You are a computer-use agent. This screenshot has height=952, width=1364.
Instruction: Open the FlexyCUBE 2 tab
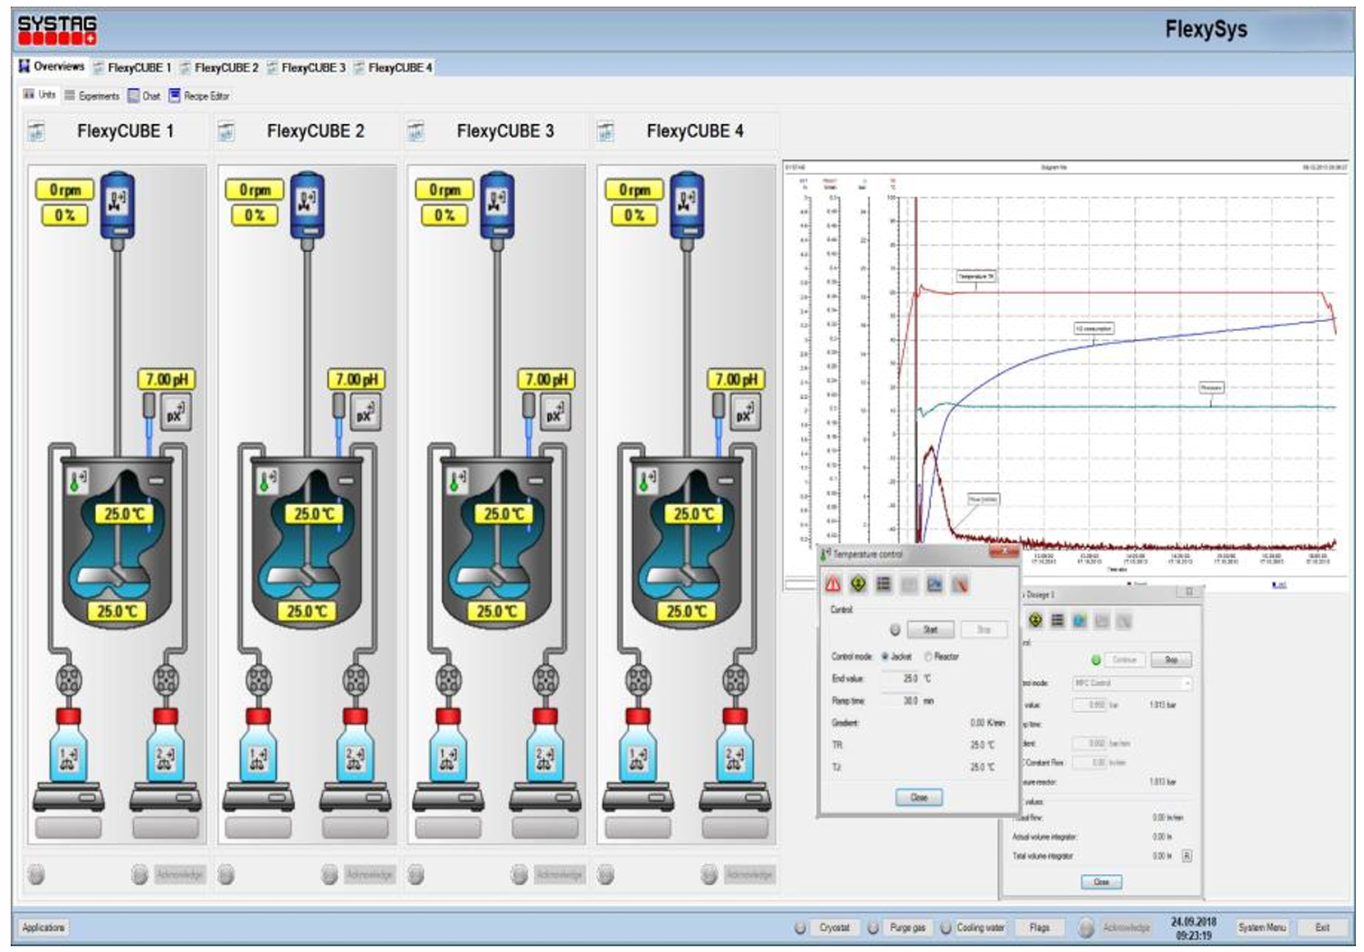coord(219,67)
